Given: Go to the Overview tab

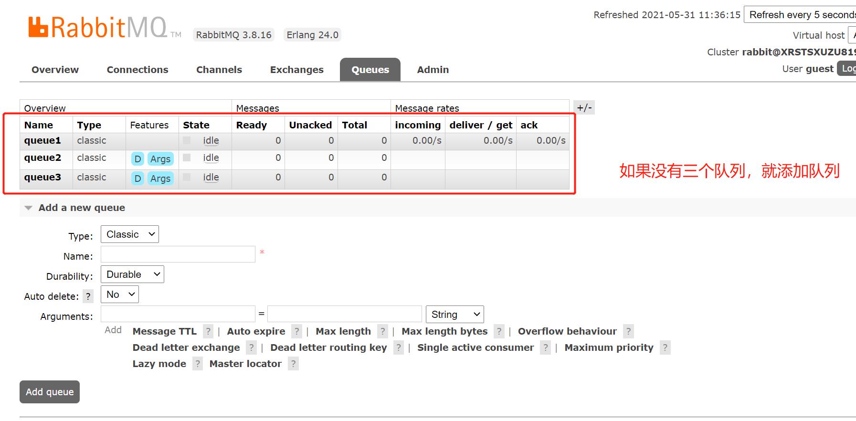Looking at the screenshot, I should click(x=55, y=70).
